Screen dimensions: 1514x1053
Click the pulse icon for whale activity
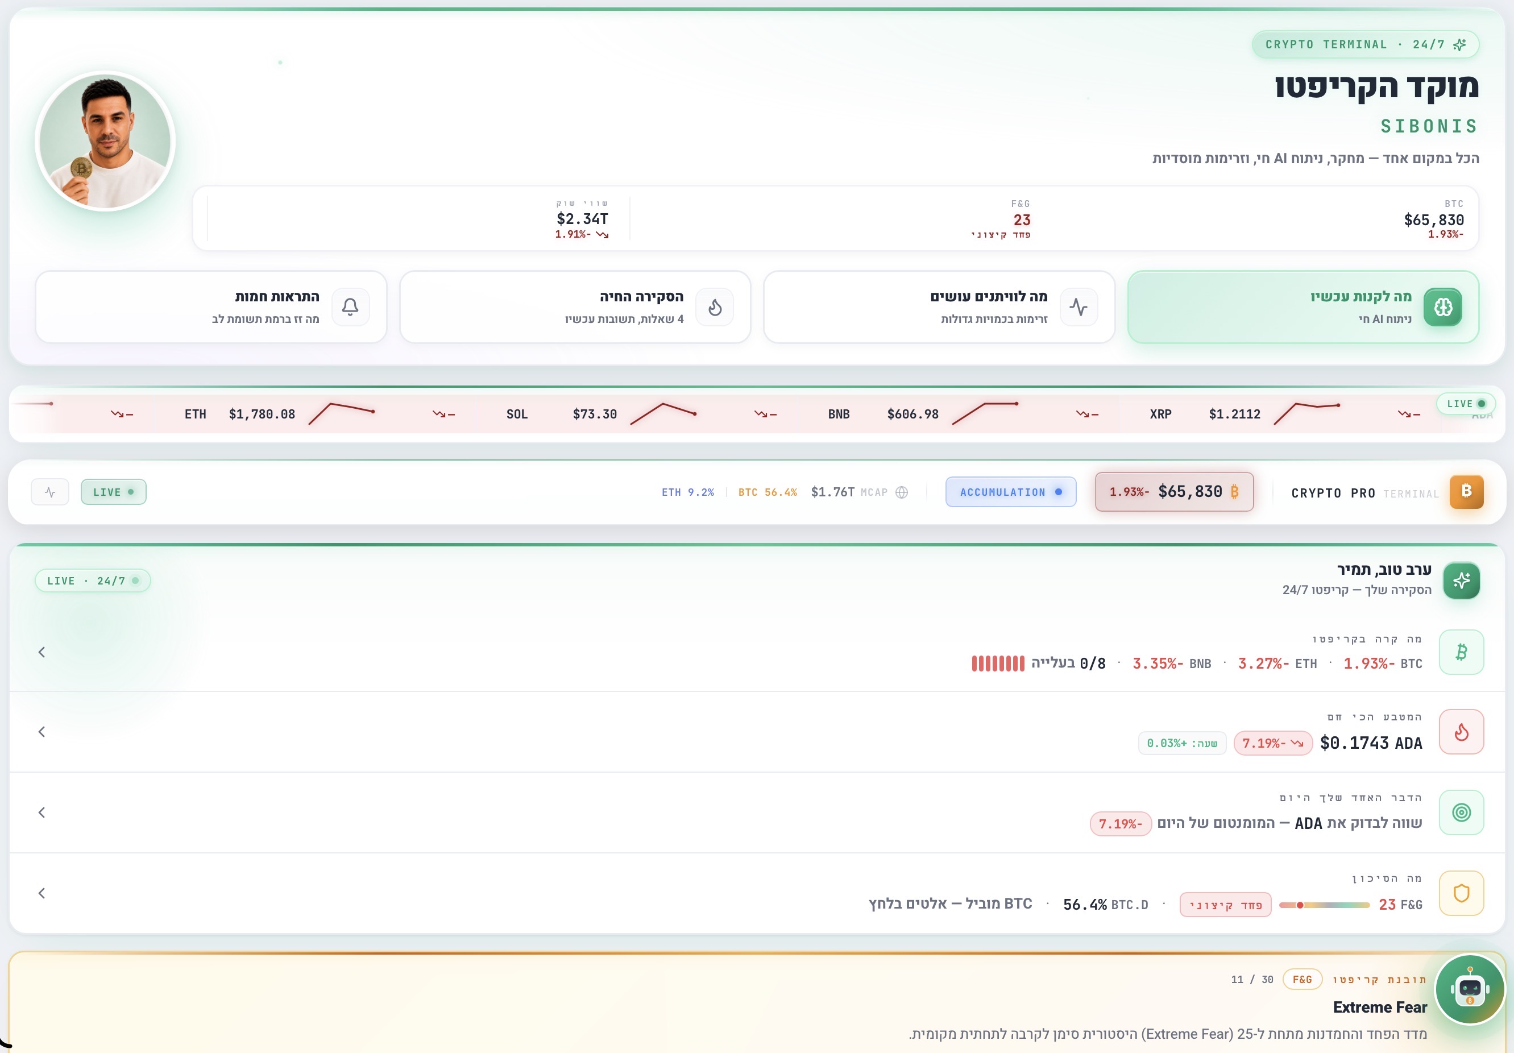click(x=1079, y=306)
